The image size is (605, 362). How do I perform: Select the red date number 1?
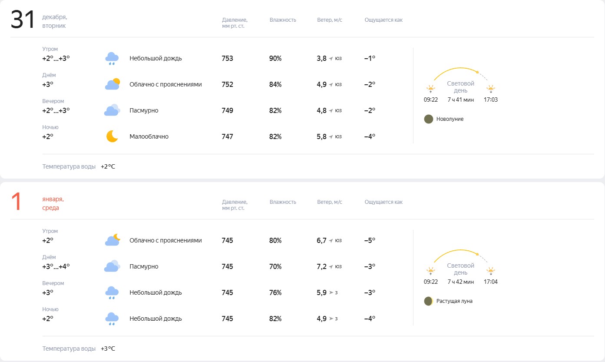coord(16,203)
